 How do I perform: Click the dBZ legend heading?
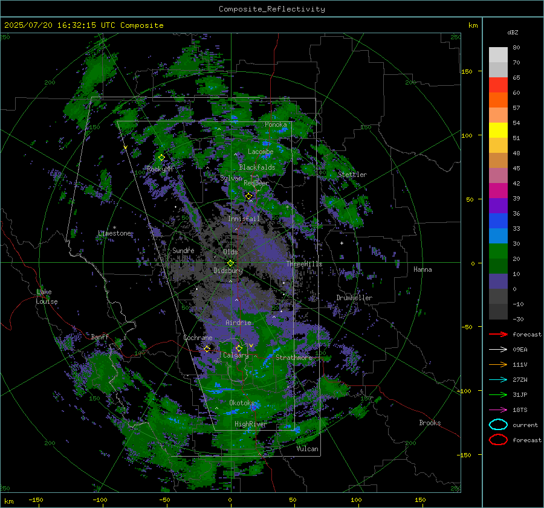513,32
